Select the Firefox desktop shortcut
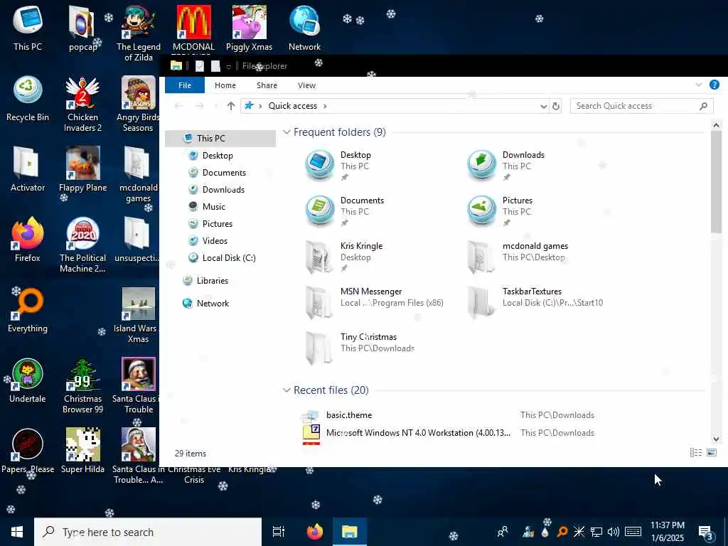Image resolution: width=728 pixels, height=546 pixels. (x=28, y=240)
